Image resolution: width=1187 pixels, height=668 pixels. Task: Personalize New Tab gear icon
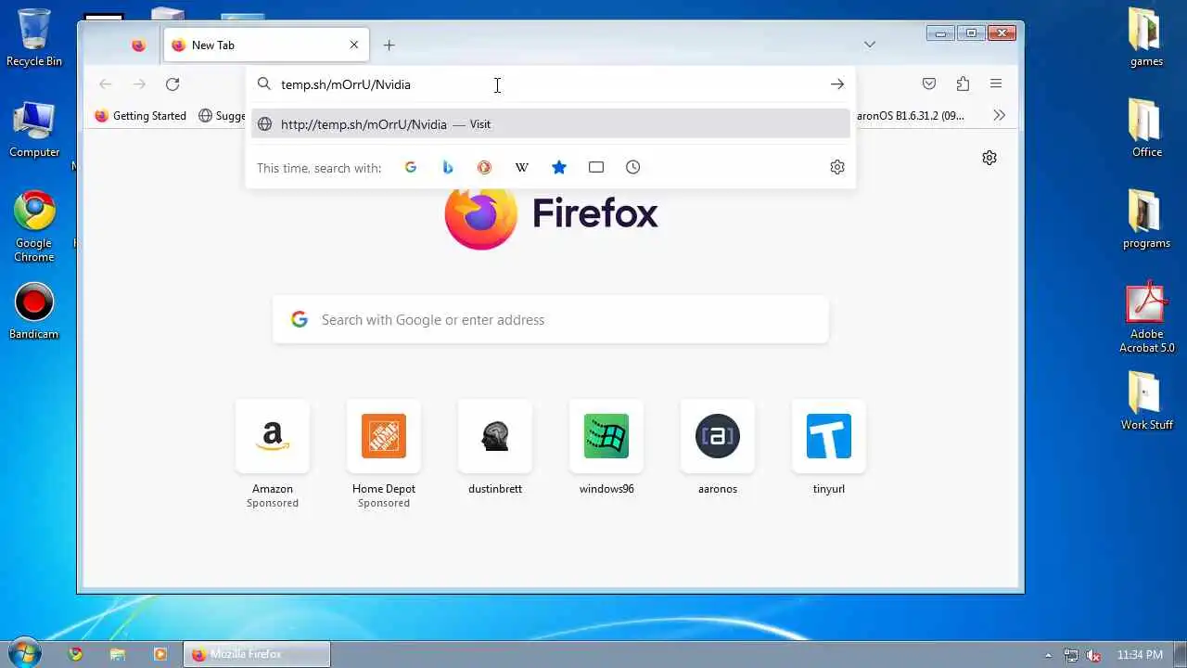pos(989,158)
